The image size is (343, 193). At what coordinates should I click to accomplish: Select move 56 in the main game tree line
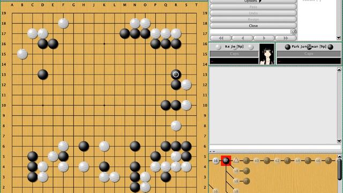coord(215,161)
